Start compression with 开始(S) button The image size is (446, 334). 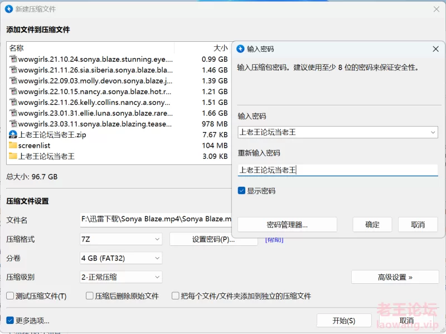(344, 321)
